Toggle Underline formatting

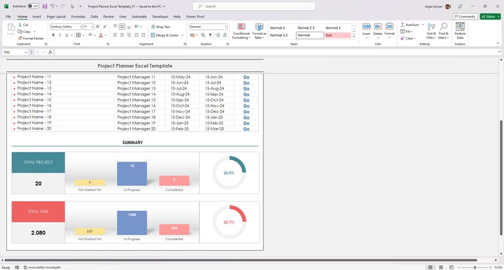click(67, 35)
